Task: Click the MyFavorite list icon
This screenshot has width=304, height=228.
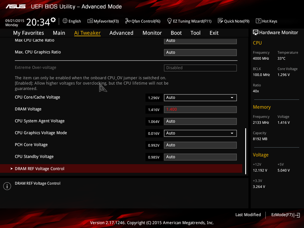Action: click(x=90, y=21)
